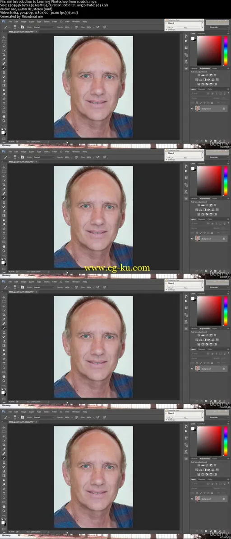Select the History Brush tool in the fourth frame
Screen dimensions: 231x539
pyautogui.click(x=4, y=467)
